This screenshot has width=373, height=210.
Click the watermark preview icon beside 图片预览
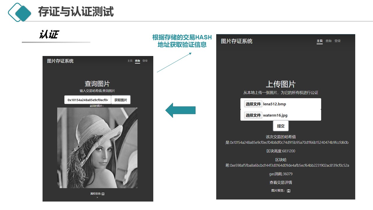[x=288, y=191]
